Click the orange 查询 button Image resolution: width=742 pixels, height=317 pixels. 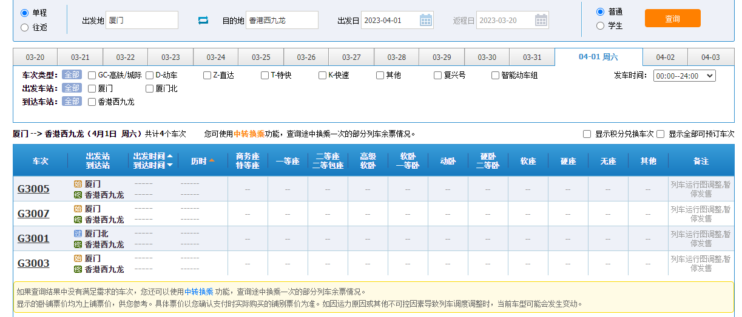672,19
